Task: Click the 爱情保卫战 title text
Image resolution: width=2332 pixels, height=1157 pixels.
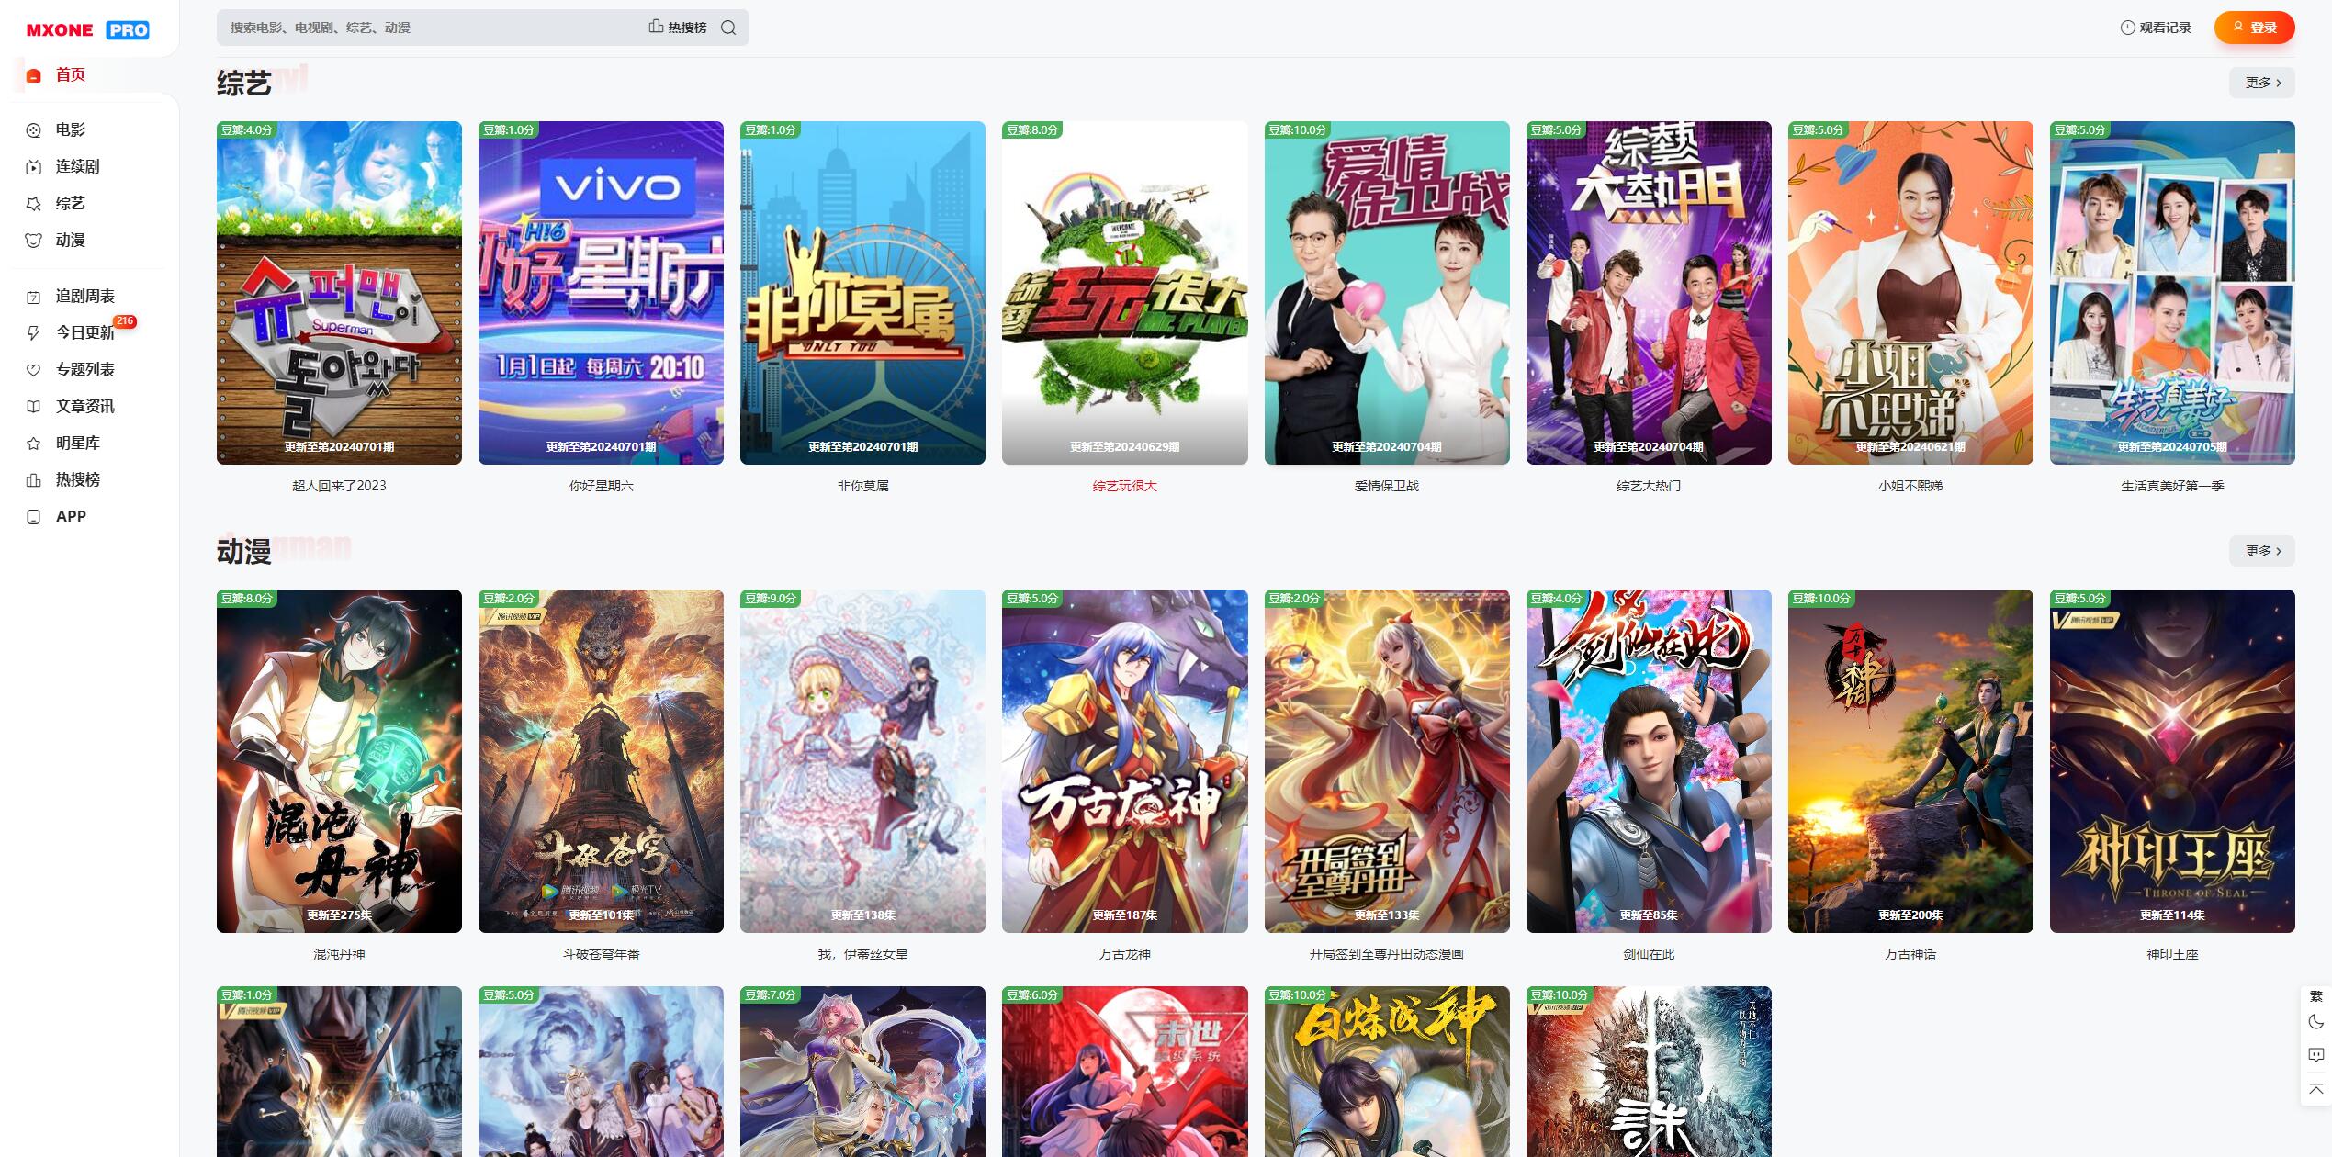Action: point(1387,486)
